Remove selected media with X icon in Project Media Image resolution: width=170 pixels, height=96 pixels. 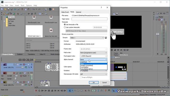click(x=18, y=14)
